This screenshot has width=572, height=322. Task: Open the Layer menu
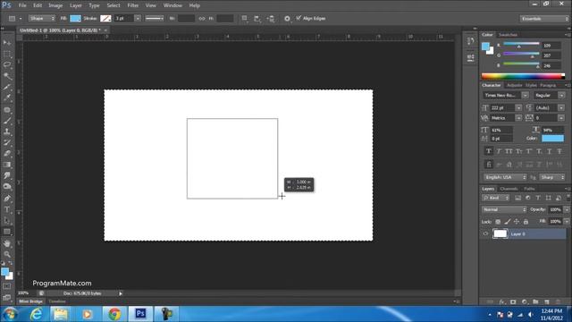76,5
